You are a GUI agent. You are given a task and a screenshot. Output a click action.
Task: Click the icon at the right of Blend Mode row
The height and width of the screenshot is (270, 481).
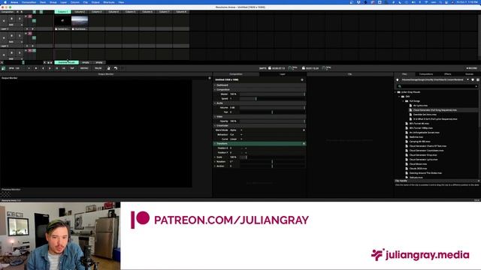304,130
